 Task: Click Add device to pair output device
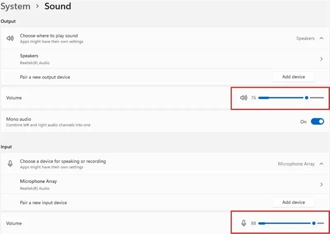tap(293, 77)
